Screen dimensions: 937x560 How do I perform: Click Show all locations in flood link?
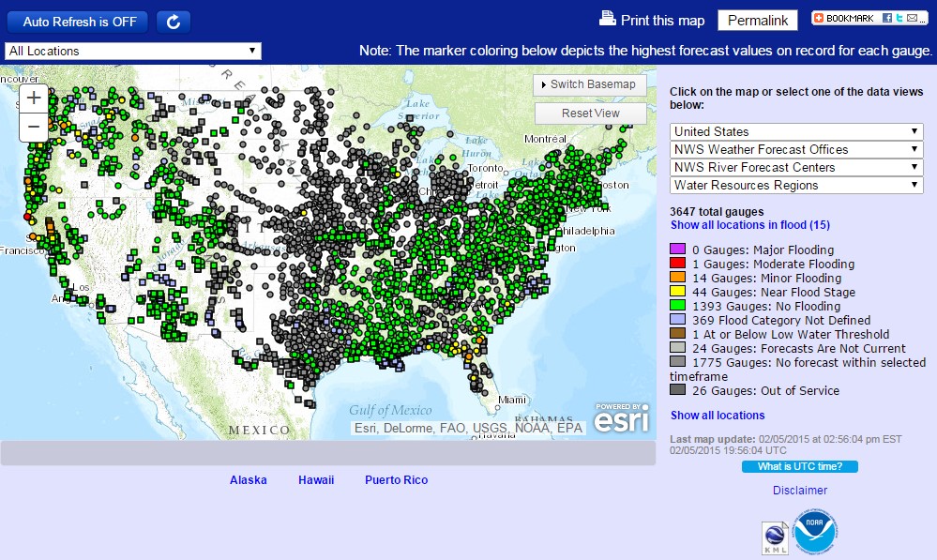point(749,225)
